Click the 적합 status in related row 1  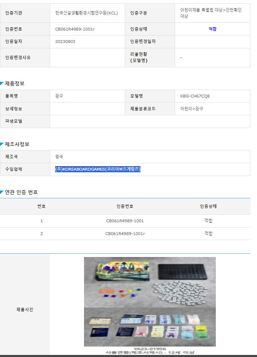(208, 221)
